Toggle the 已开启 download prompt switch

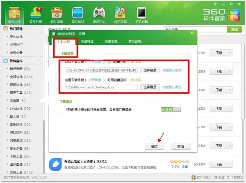click(x=171, y=109)
